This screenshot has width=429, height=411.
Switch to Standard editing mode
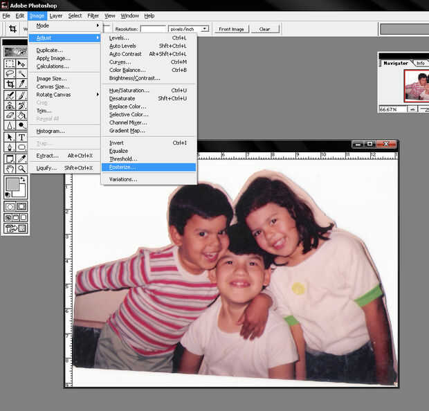point(10,206)
